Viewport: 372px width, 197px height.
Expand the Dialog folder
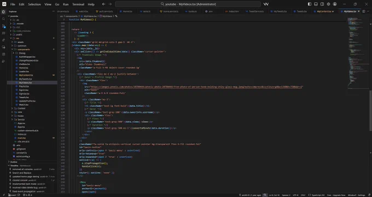click(x=32, y=53)
